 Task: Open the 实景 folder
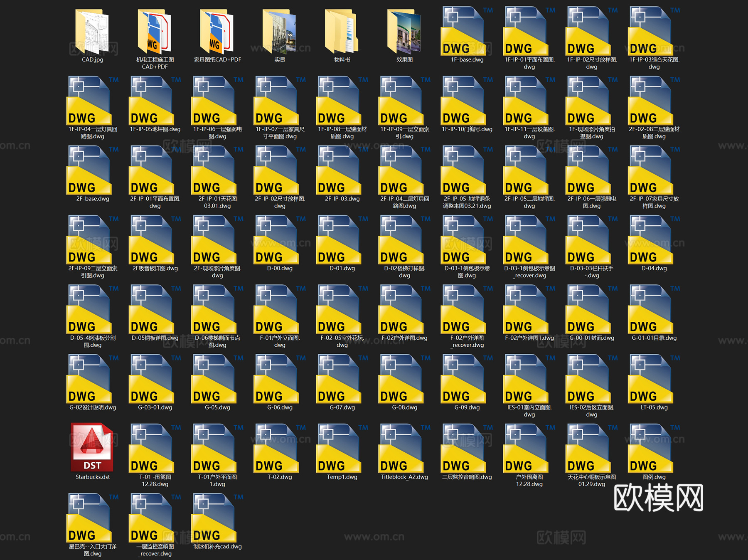[279, 32]
